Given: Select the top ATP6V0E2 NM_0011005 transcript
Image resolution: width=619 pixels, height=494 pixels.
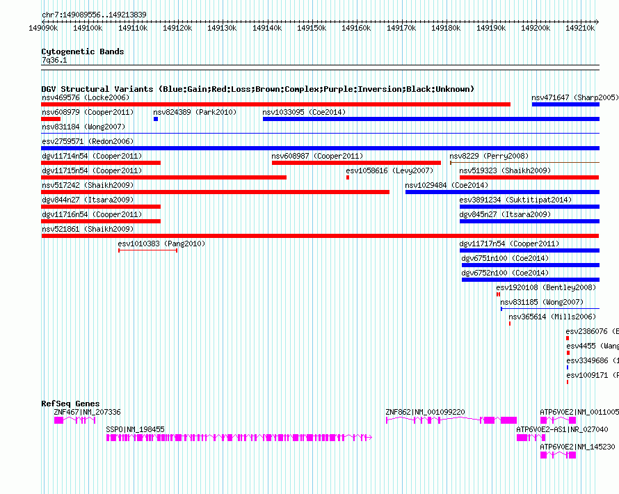Looking at the screenshot, I should point(558,420).
